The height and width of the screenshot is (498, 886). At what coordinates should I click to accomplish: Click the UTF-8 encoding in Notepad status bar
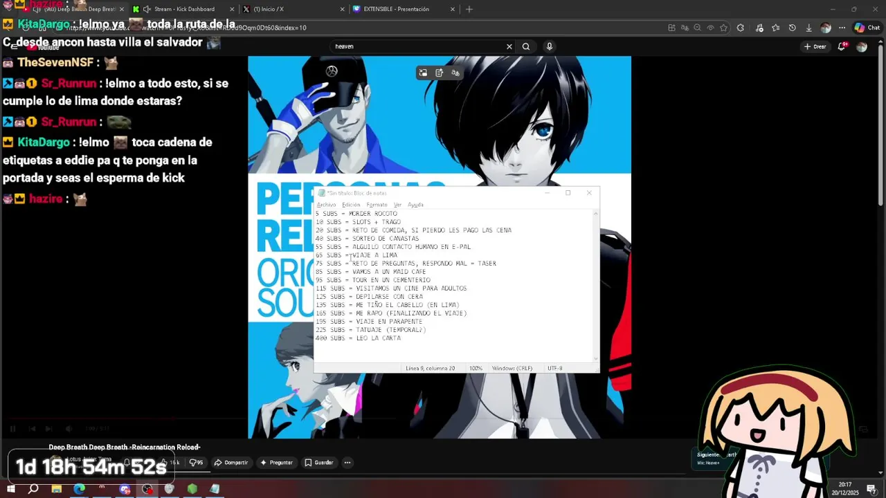pos(554,369)
